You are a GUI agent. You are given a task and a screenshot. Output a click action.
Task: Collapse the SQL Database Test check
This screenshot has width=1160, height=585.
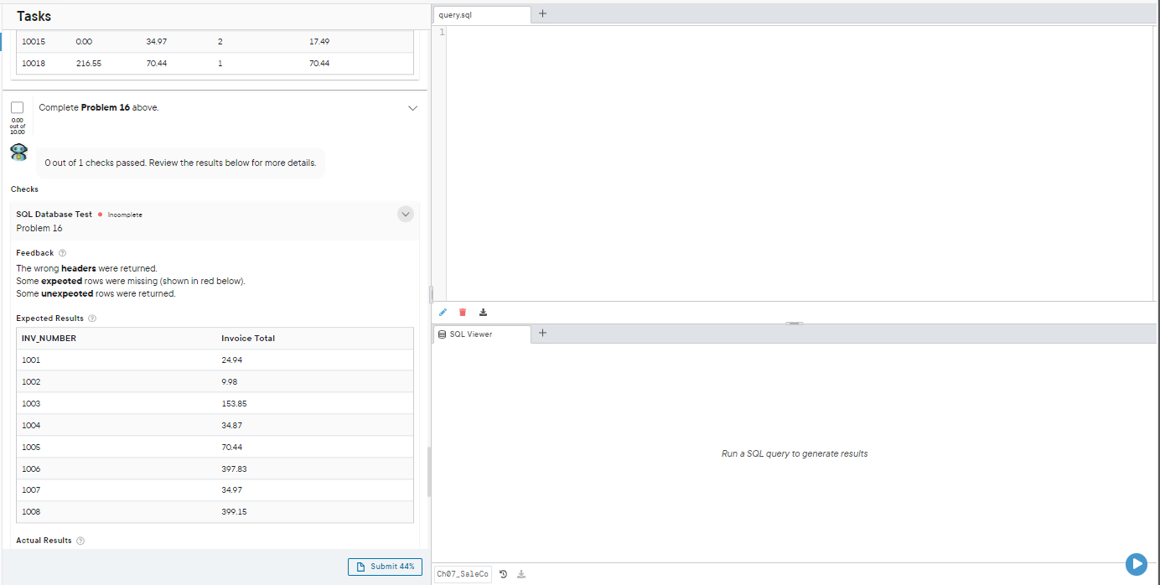point(406,215)
